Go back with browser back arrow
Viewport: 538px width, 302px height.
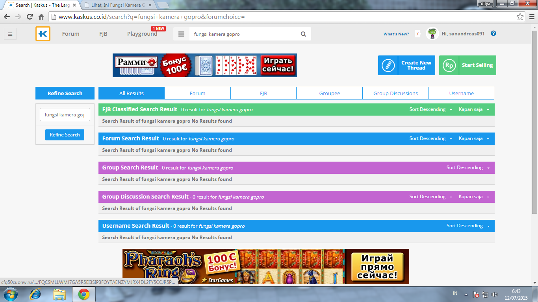[7, 17]
